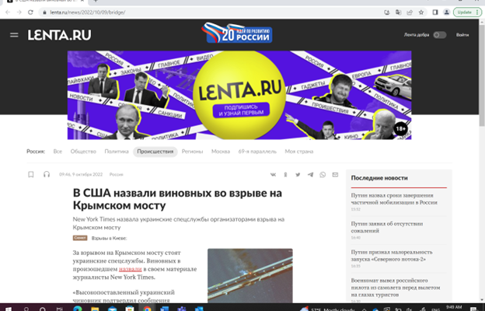Reload the page with refresh icon
Viewport: 485px width, 311px height.
(30, 12)
